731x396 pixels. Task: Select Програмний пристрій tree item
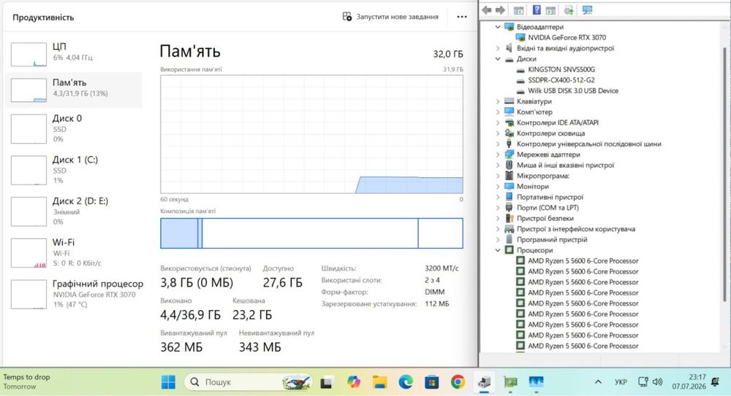551,240
